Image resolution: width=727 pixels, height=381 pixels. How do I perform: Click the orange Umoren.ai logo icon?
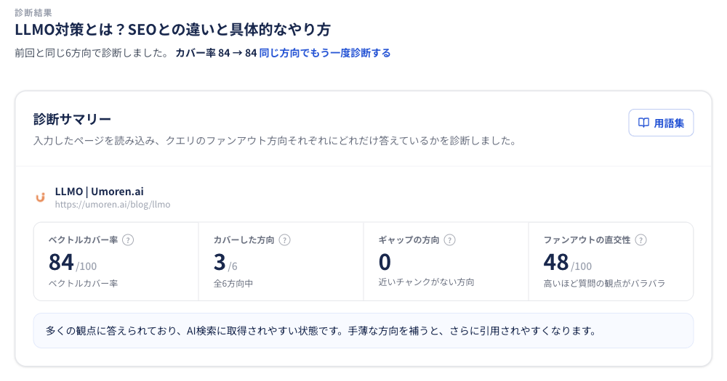[x=40, y=197]
